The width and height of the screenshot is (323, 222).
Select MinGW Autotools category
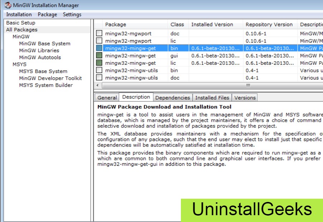click(x=40, y=57)
